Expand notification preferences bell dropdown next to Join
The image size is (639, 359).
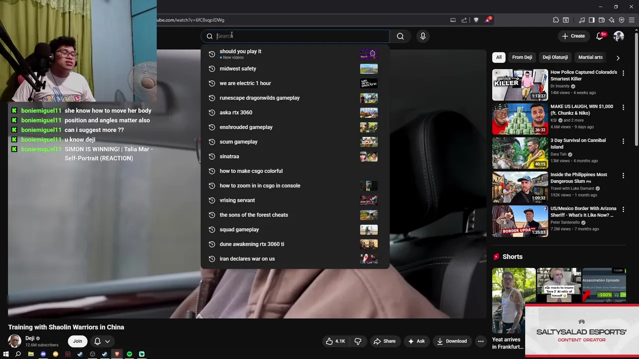102,341
